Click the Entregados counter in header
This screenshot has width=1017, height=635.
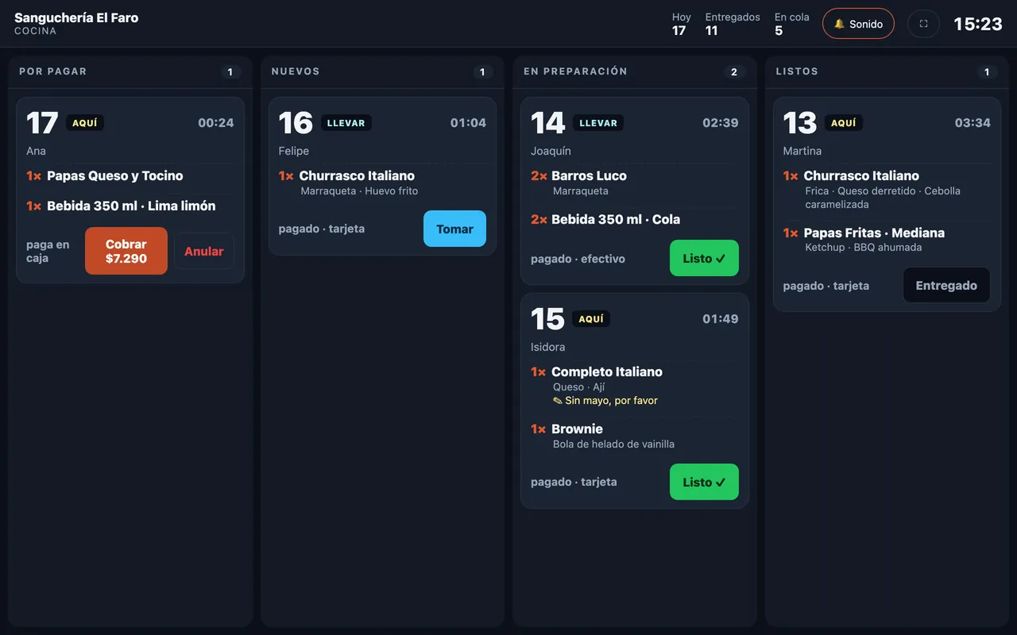[x=733, y=24]
